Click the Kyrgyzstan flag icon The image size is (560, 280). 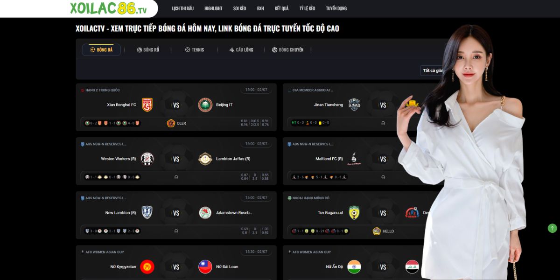147,267
